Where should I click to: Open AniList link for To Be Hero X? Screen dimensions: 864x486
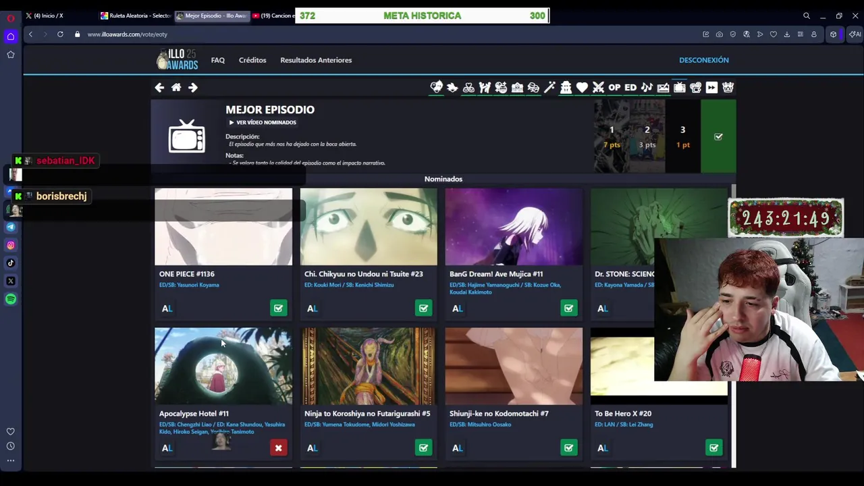point(602,448)
